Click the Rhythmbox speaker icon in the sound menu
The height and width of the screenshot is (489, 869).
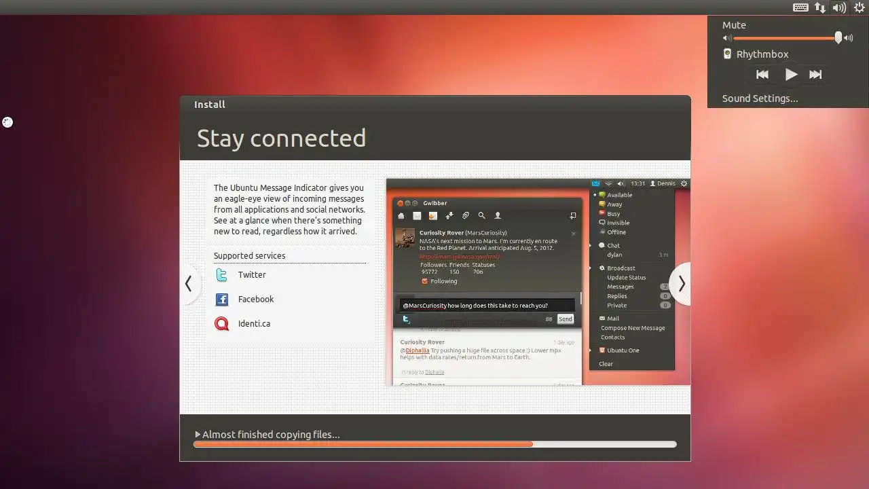[727, 54]
